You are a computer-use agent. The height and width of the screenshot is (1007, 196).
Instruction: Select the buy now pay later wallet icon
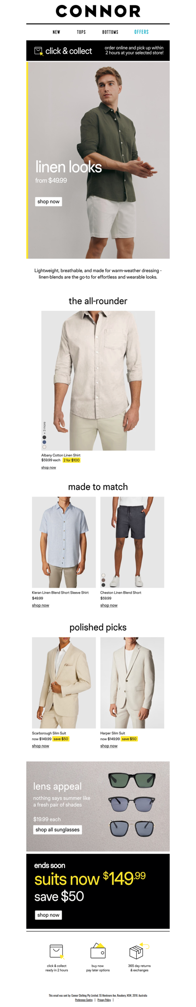point(98,950)
